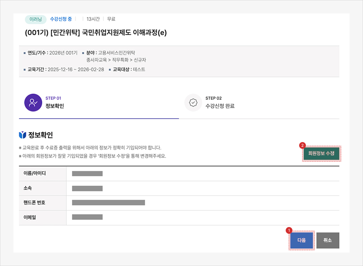363x266 pixels.
Task: Click red number 1 annotation badge
Action: (x=288, y=230)
